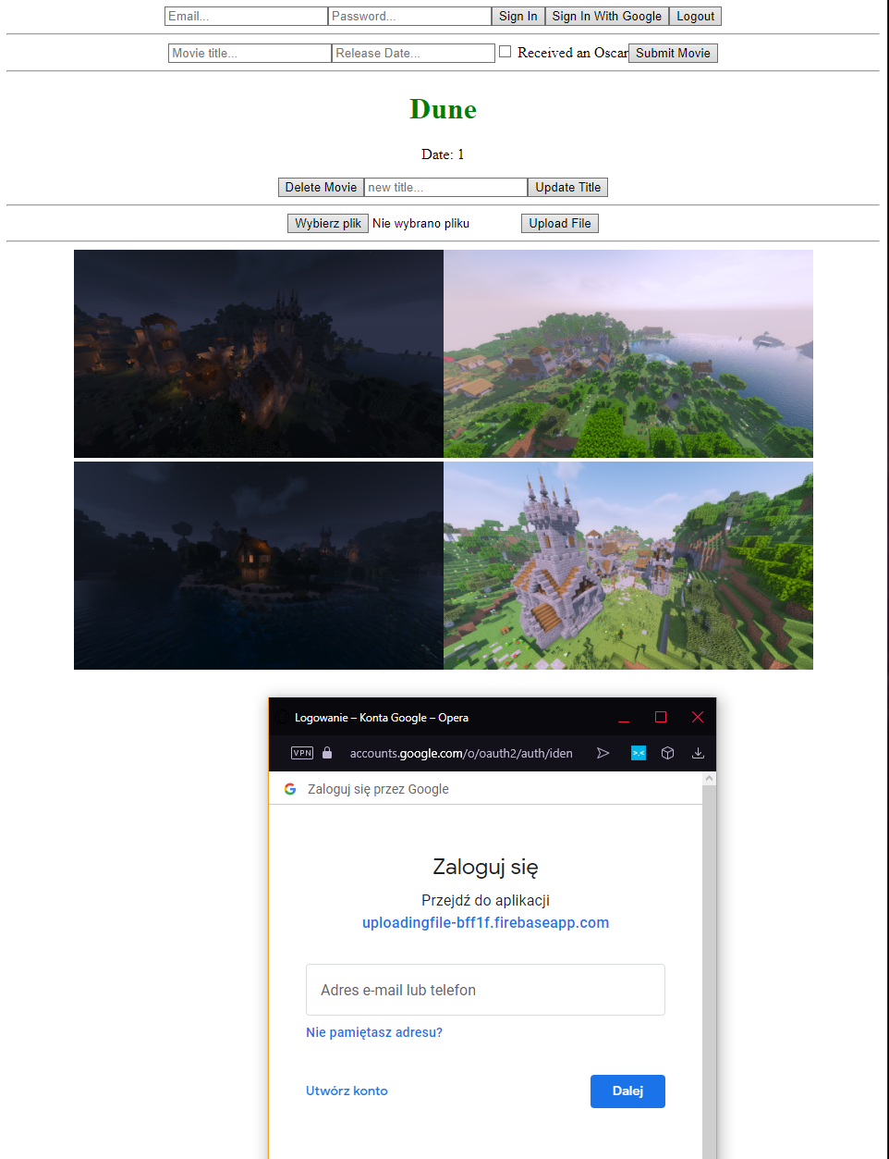Click Wybierz plik to choose a file
The image size is (889, 1159).
[x=327, y=223]
